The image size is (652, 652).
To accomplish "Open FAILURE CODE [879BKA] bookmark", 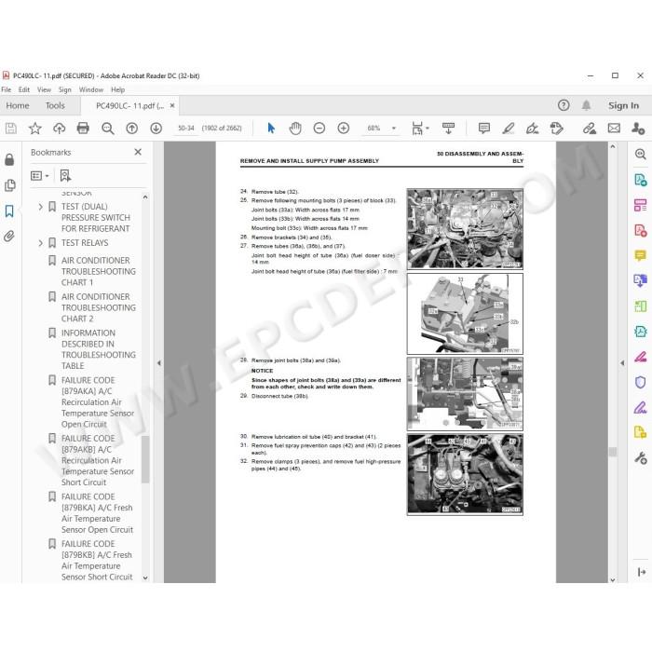I will coord(97,513).
